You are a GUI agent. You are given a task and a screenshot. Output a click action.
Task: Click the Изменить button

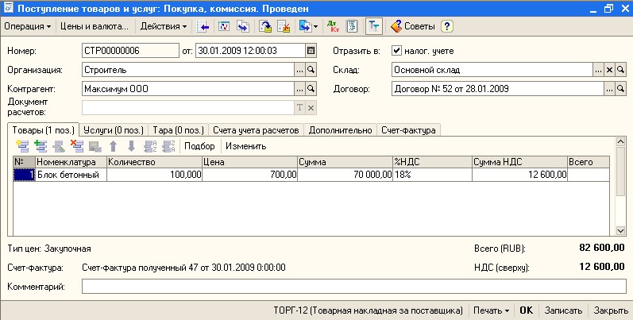pyautogui.click(x=246, y=146)
